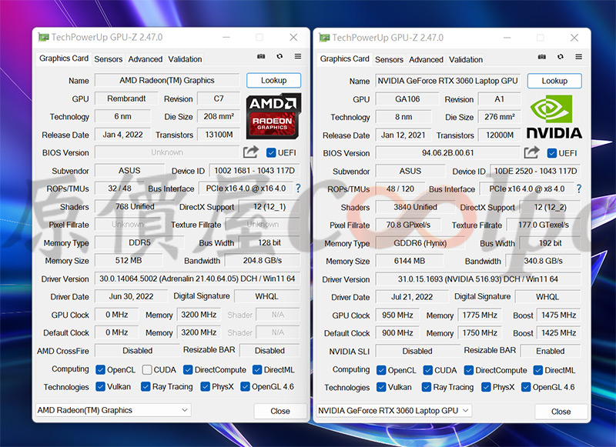Click the AMD Radeon Graphics logo

[274, 116]
